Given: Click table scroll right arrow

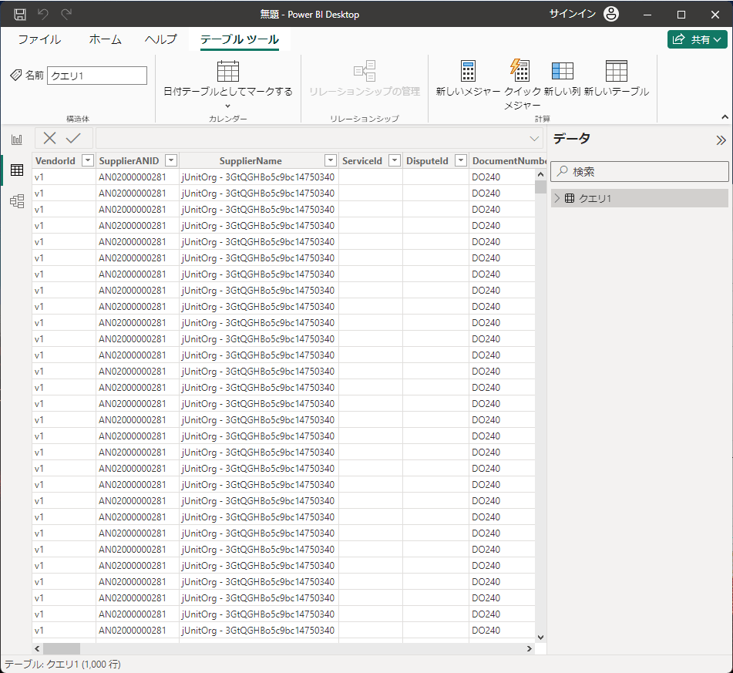Looking at the screenshot, I should (530, 648).
